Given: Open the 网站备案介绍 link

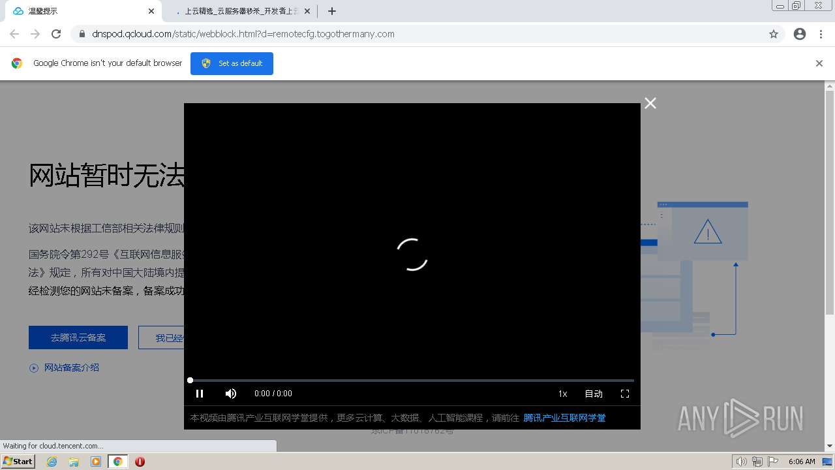Looking at the screenshot, I should pyautogui.click(x=72, y=368).
